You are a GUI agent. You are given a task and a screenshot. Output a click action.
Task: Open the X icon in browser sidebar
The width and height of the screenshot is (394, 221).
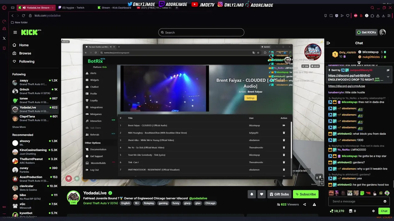pyautogui.click(x=4, y=38)
